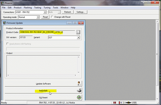Click the green reset icon on SW Reset
Screen dimensions: 161x105
tap(79, 97)
